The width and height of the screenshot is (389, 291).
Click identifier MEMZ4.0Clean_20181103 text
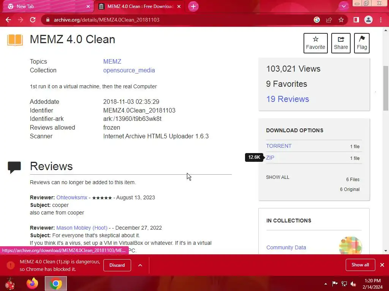click(139, 110)
